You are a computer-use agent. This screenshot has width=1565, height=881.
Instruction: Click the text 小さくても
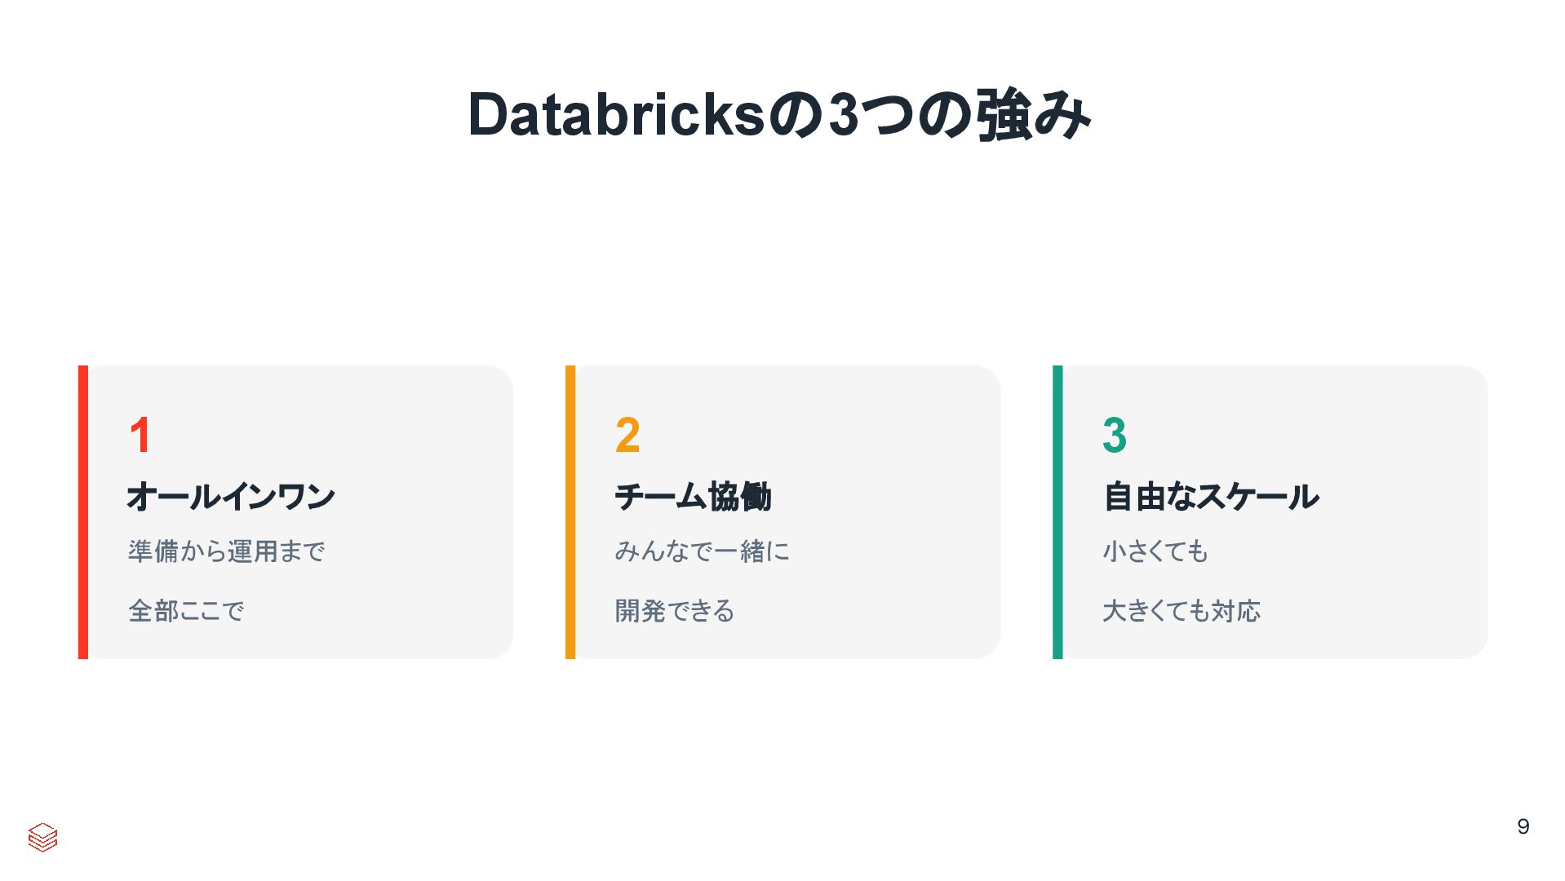(1155, 551)
